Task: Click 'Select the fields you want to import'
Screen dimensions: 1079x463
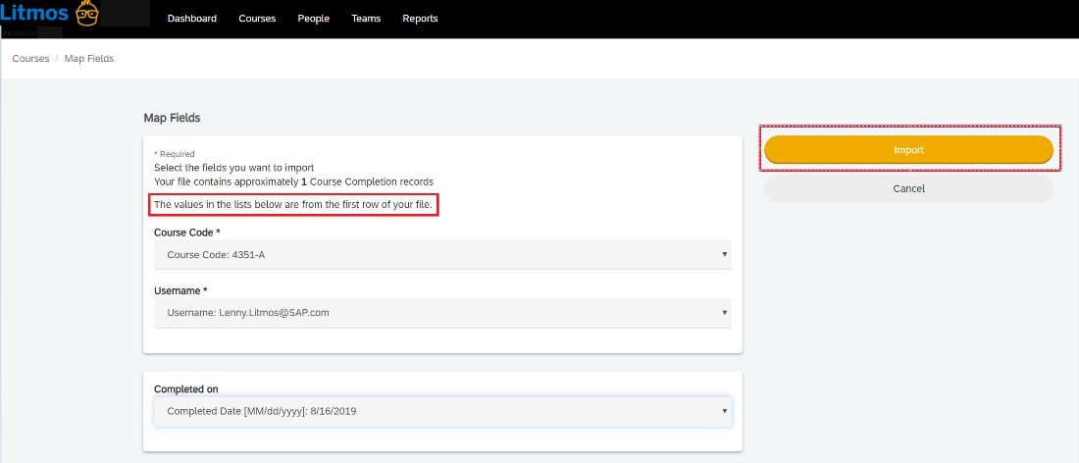Action: coord(234,167)
